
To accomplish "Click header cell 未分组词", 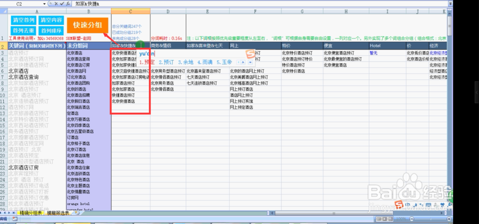I will tap(89, 46).
